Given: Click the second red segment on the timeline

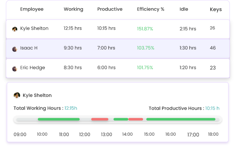Looking at the screenshot, I should pos(136,119).
